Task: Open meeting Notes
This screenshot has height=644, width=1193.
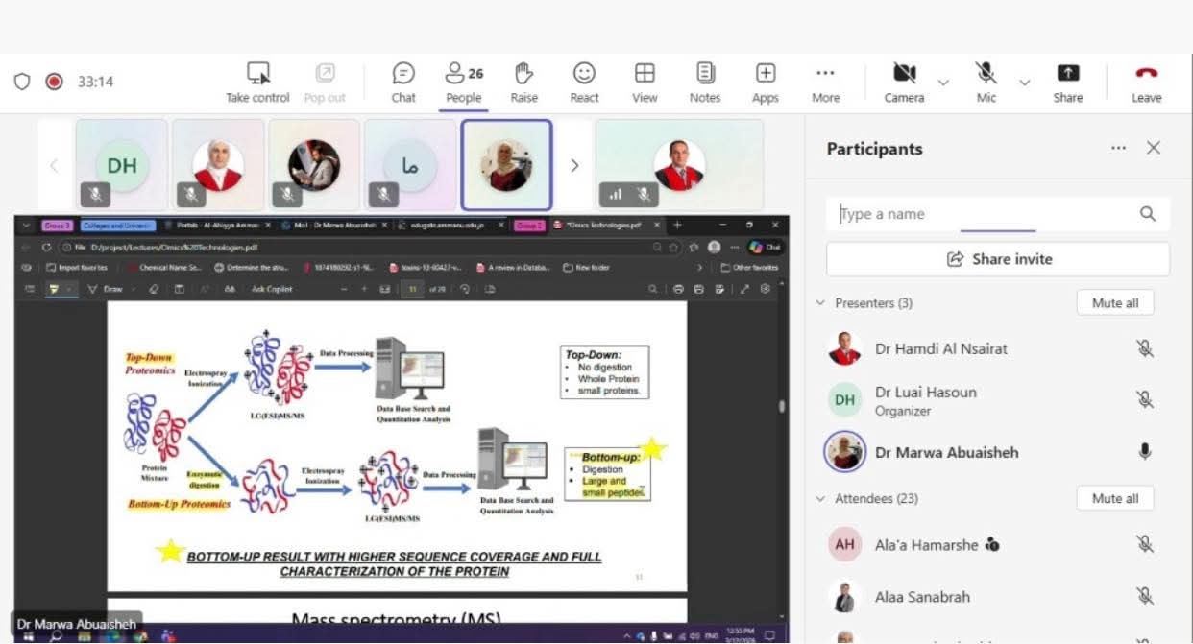Action: click(x=705, y=75)
